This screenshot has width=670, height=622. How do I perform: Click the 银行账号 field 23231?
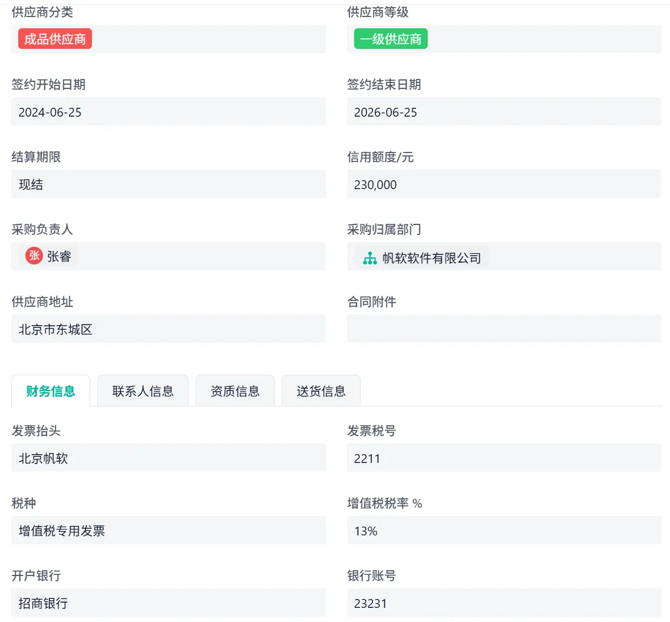[x=504, y=603]
